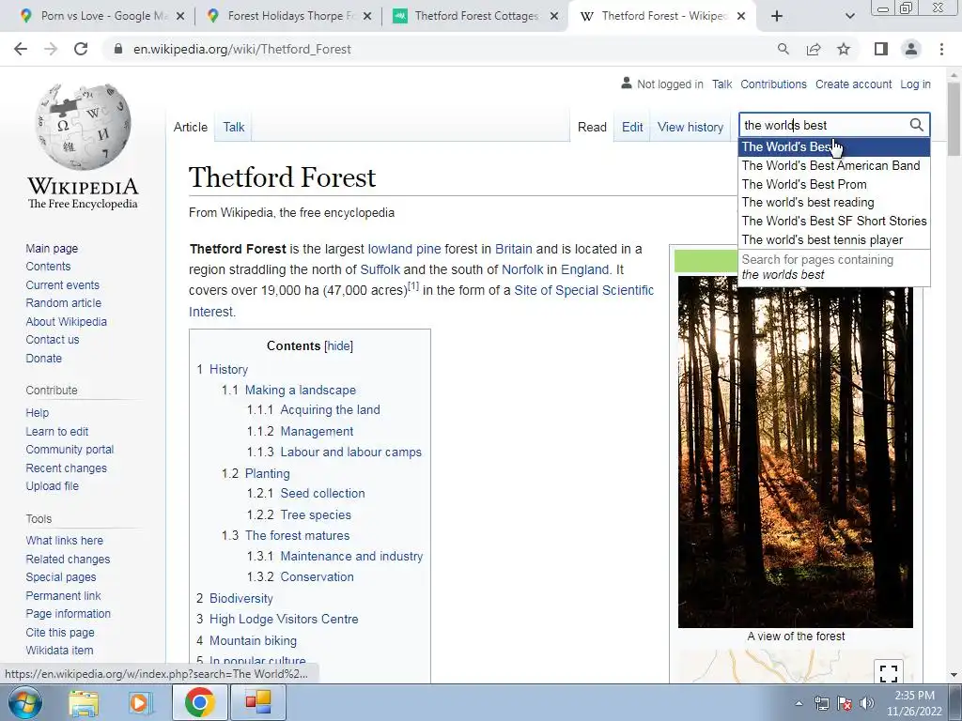
Task: Open the Chrome profile avatar
Action: coord(911,49)
